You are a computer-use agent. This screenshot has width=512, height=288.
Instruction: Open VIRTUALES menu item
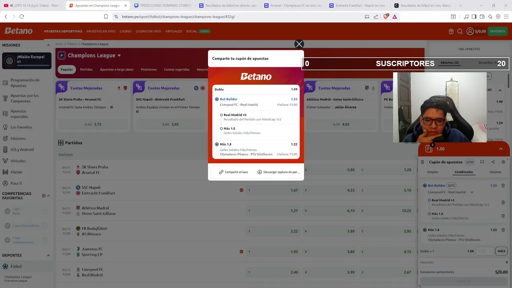(174, 31)
